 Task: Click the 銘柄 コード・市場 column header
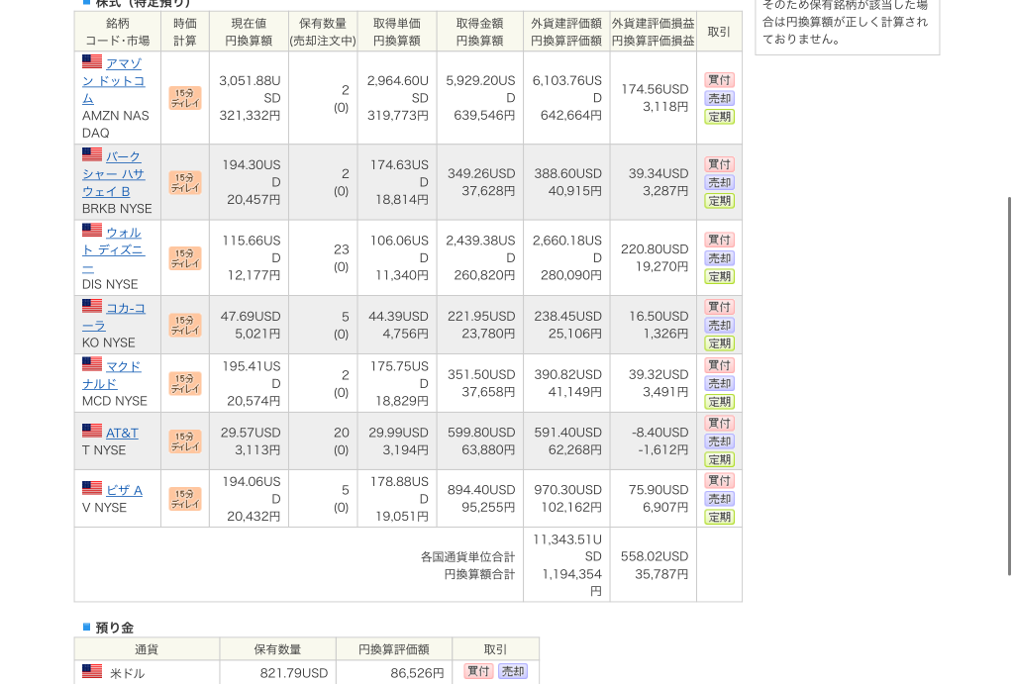118,32
